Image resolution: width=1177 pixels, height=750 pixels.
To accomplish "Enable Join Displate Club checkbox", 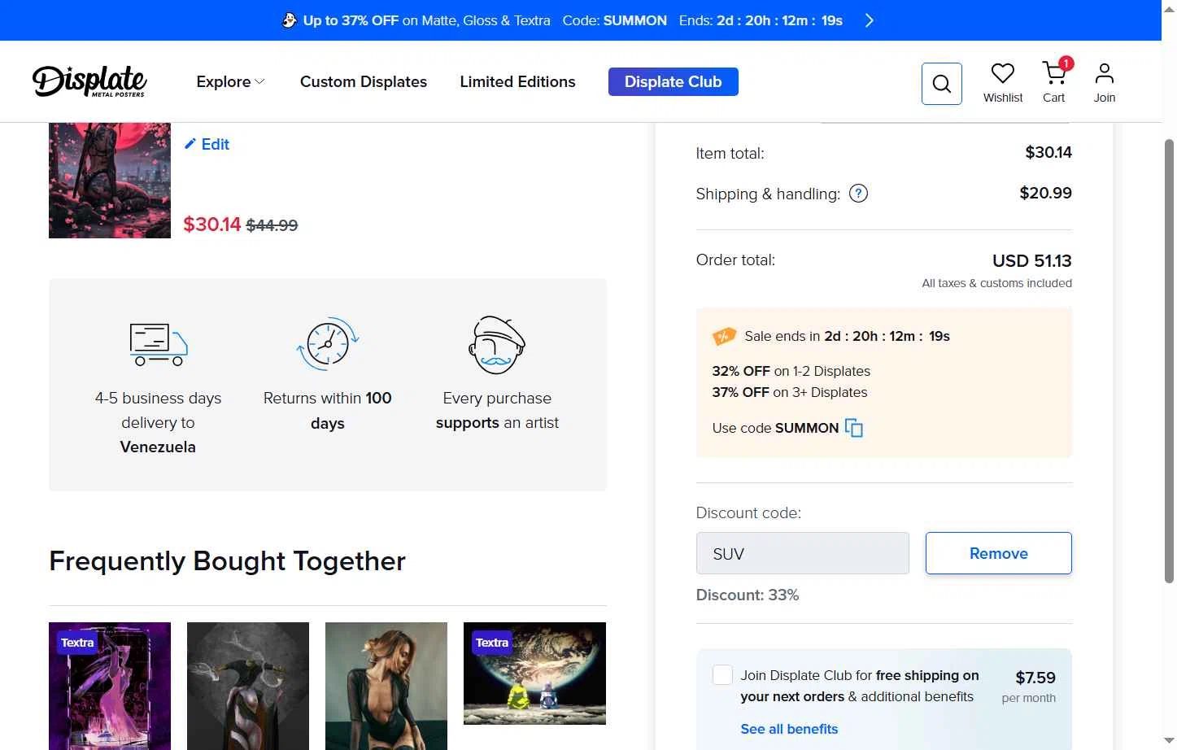I will click(722, 675).
